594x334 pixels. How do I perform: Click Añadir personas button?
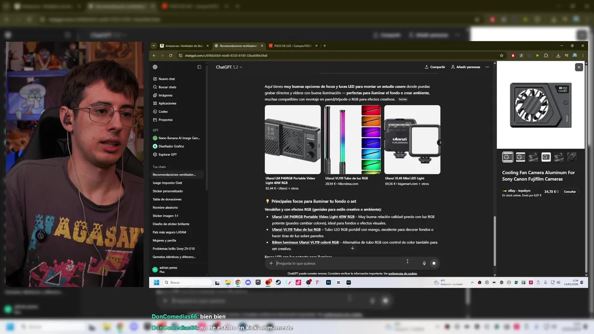point(465,67)
